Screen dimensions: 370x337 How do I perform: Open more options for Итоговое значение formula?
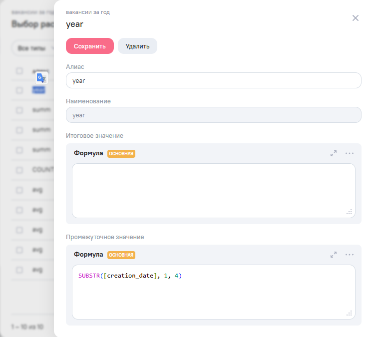(350, 153)
